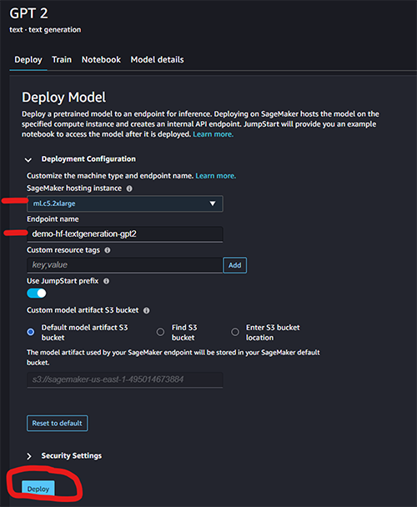The width and height of the screenshot is (417, 507).
Task: Open Learn more link after model description
Action: coord(214,134)
